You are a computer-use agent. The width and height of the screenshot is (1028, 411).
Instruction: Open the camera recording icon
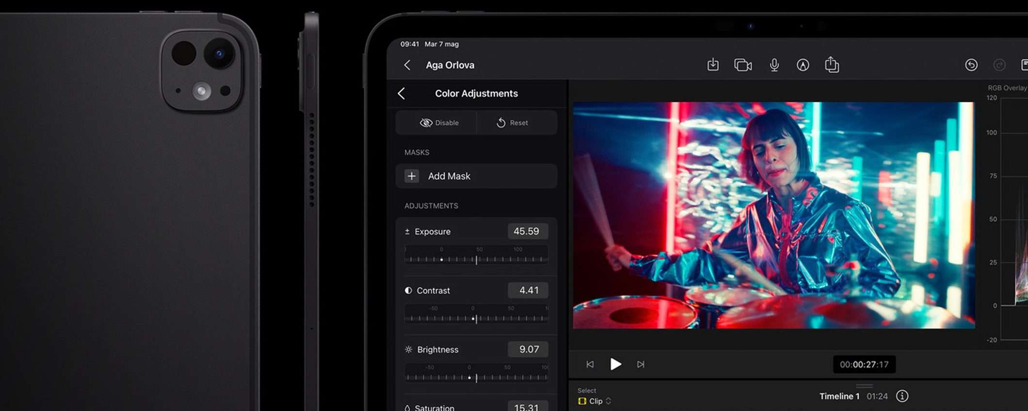coord(742,65)
